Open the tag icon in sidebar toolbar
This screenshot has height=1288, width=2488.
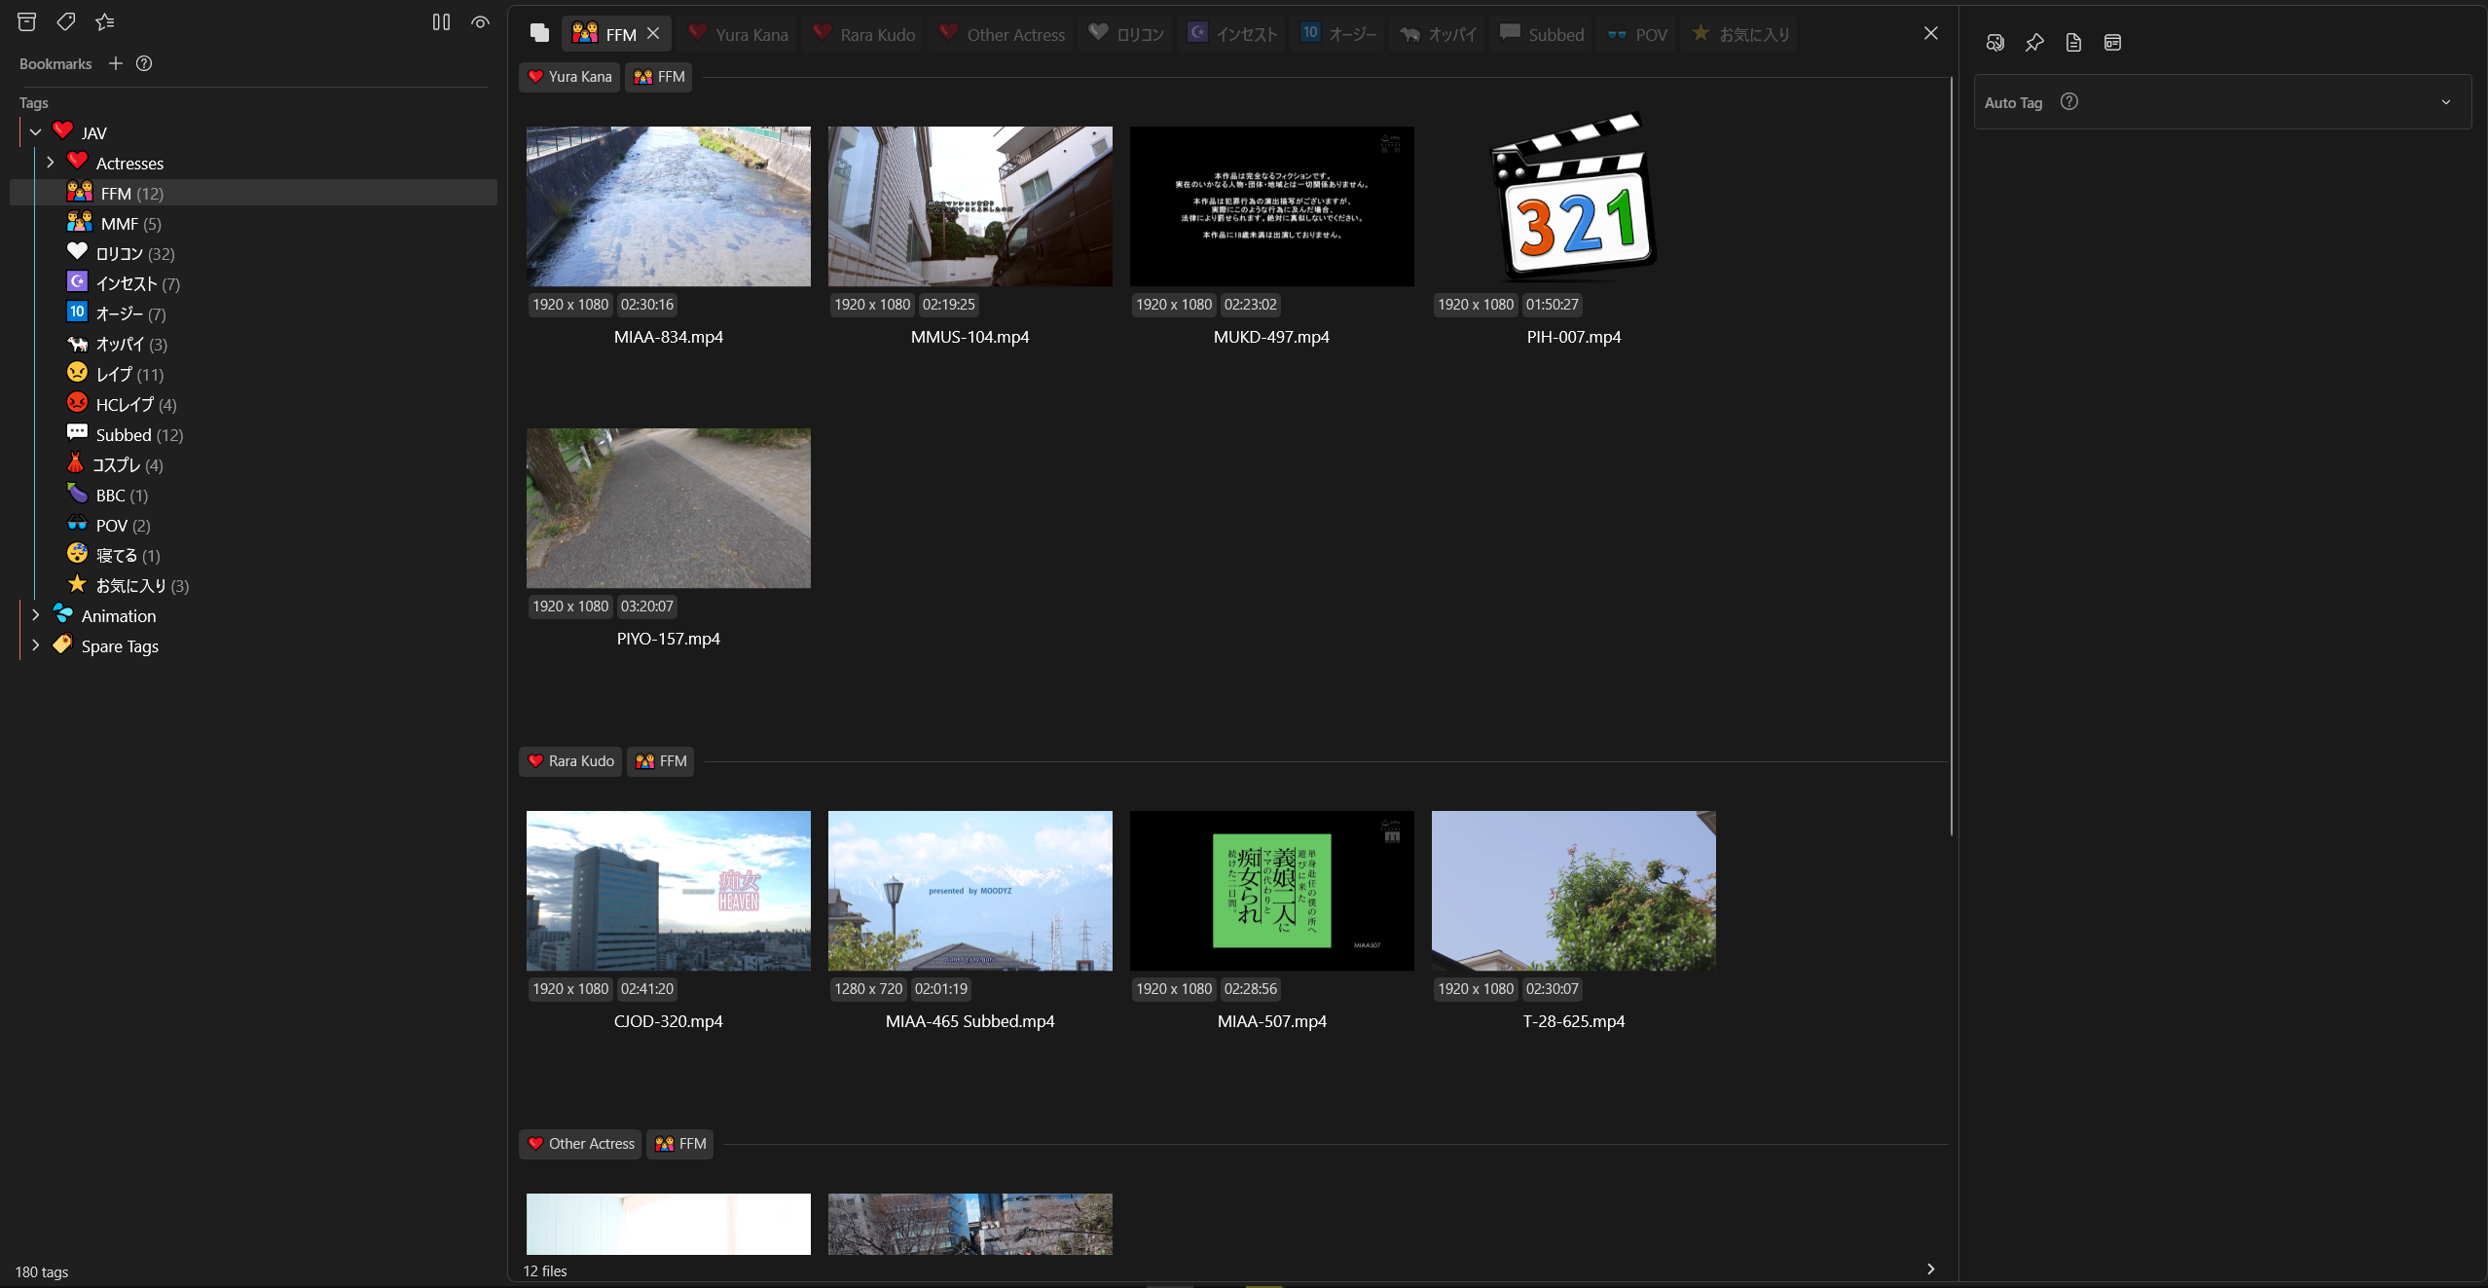(66, 21)
